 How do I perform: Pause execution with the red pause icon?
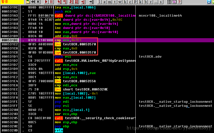pyautogui.click(x=51, y=2)
